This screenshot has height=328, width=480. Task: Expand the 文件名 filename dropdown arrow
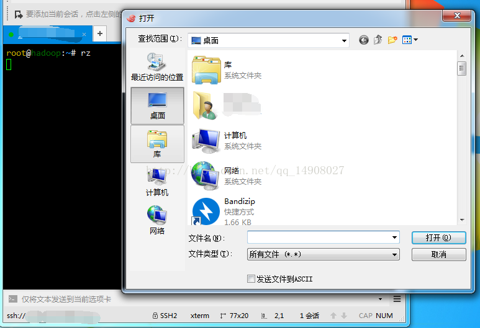394,237
